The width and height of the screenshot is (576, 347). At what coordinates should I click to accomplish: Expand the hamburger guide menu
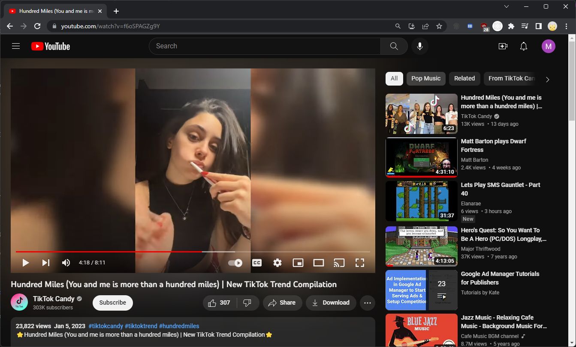click(16, 46)
